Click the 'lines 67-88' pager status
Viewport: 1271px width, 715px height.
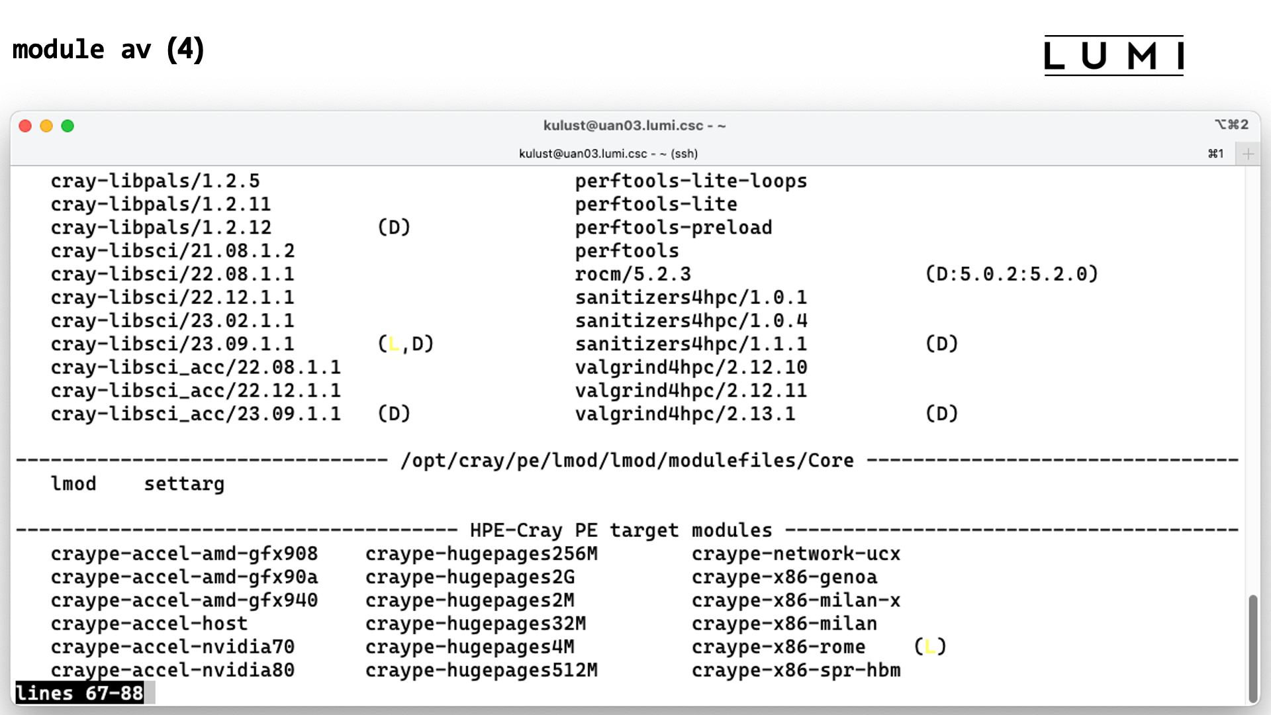click(79, 693)
